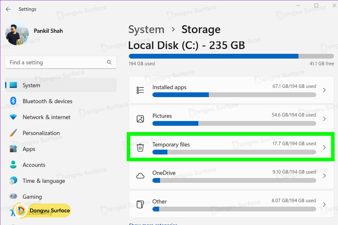Expand the Installed apps chevron
Viewport: 338px width, 225px height.
(324, 90)
